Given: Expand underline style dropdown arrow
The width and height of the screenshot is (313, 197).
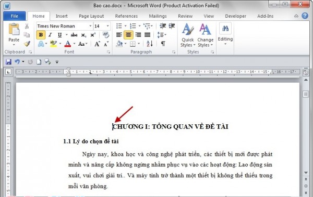Looking at the screenshot, I should pos(66,35).
